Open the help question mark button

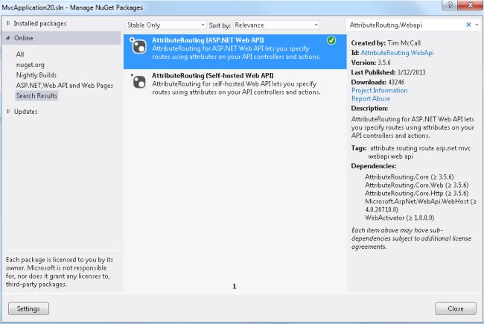pyautogui.click(x=450, y=5)
